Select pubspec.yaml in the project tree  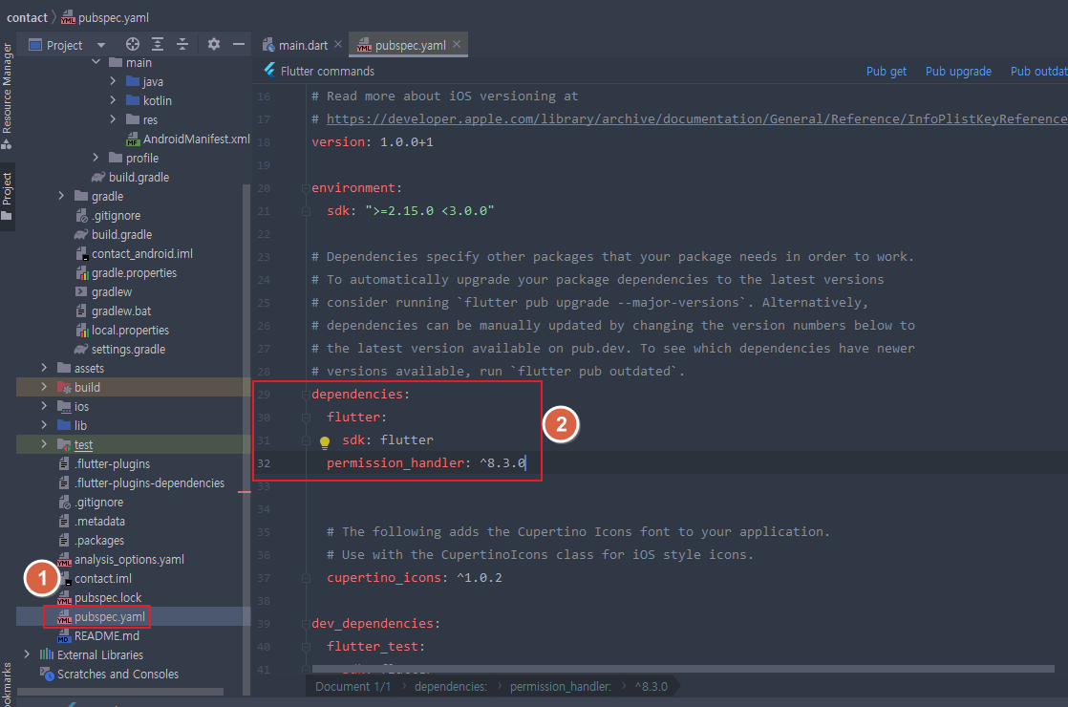coord(101,616)
